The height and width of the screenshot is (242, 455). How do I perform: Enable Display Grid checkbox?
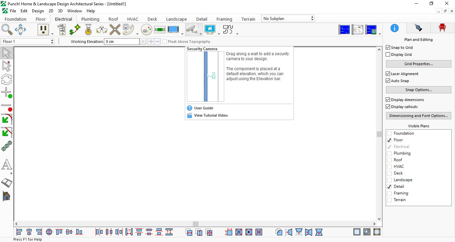(x=388, y=55)
